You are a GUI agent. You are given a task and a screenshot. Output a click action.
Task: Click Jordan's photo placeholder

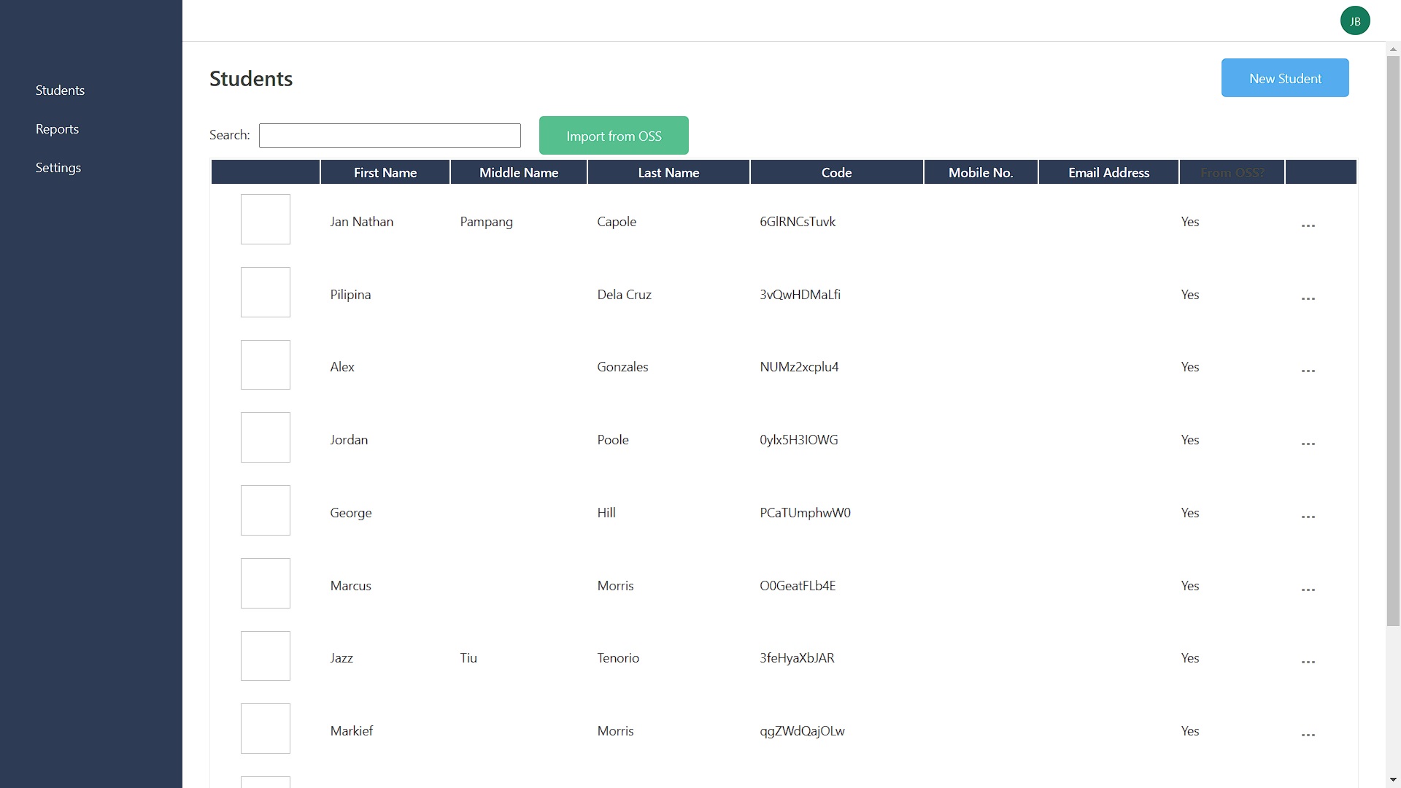(266, 438)
